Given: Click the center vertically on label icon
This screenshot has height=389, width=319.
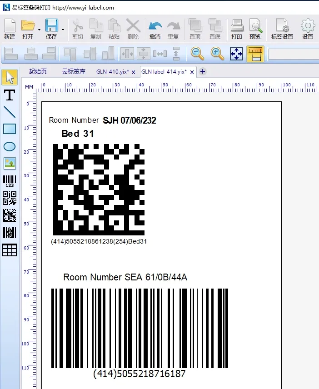Looking at the screenshot, I should tap(144, 54).
